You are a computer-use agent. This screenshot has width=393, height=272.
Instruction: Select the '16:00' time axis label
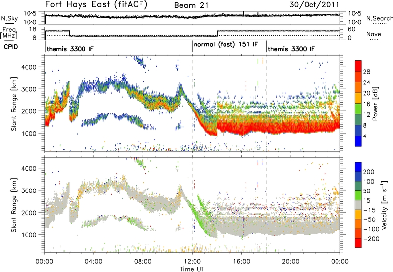(241, 262)
